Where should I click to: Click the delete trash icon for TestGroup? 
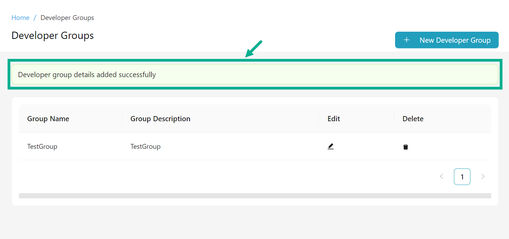tap(405, 147)
